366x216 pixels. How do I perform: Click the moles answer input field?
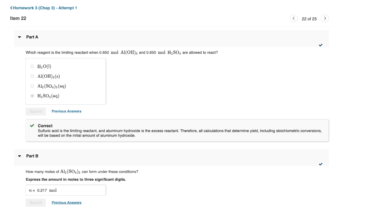66,190
